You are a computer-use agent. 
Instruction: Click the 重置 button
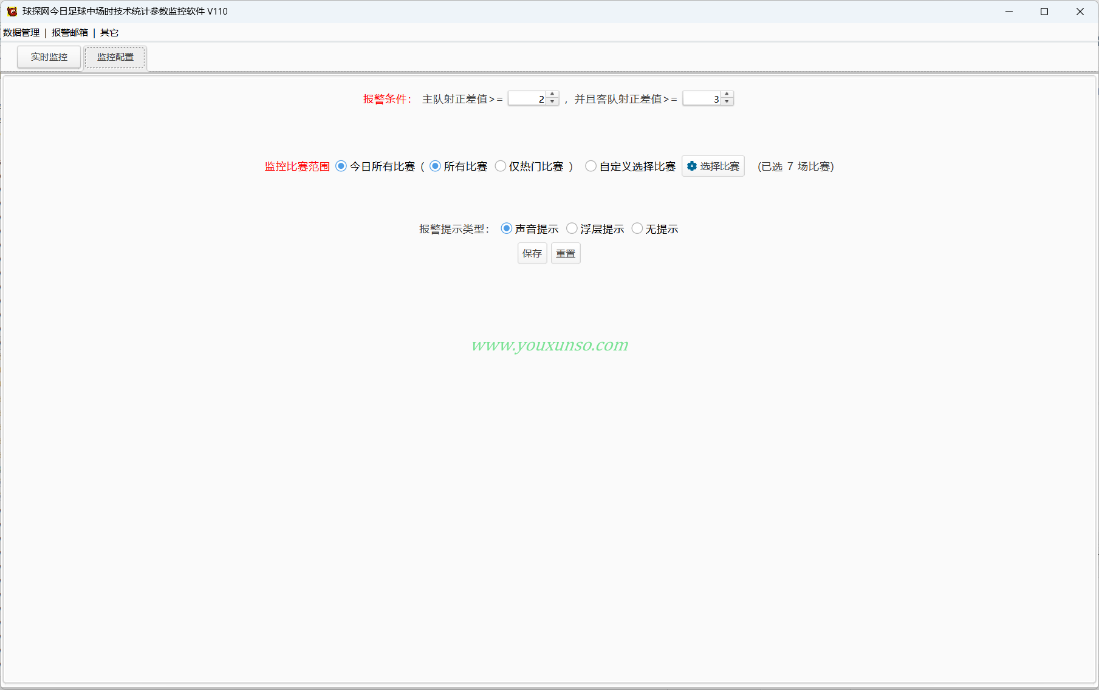[566, 253]
